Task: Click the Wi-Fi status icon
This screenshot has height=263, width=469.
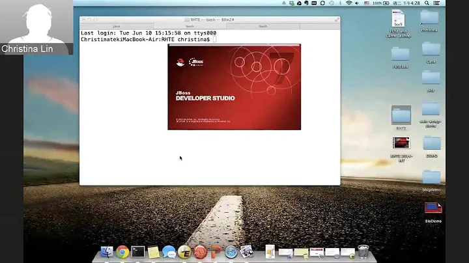Action: click(x=348, y=3)
